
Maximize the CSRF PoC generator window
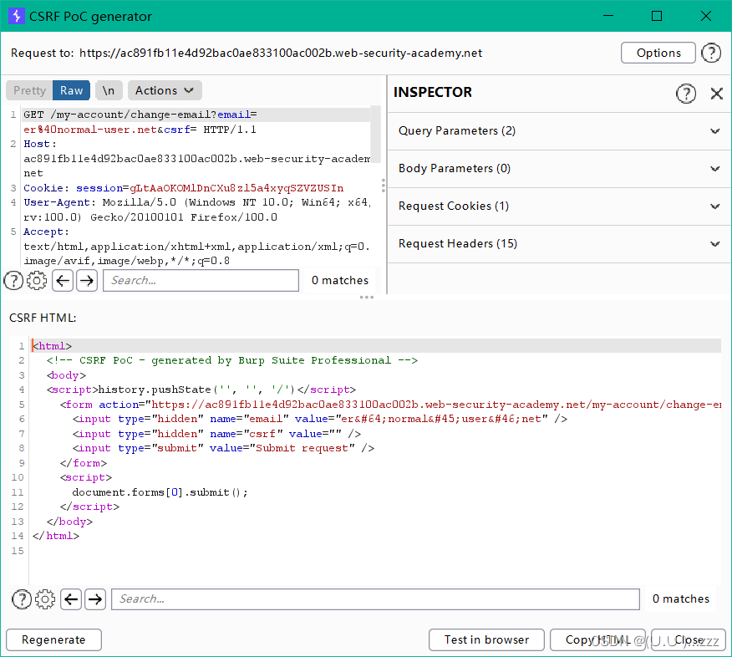click(x=657, y=16)
